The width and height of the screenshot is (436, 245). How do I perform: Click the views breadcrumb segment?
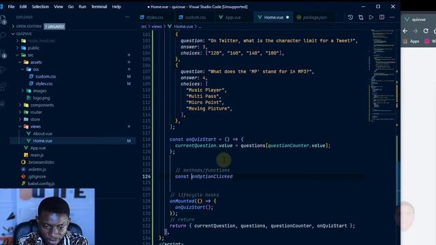point(157,27)
